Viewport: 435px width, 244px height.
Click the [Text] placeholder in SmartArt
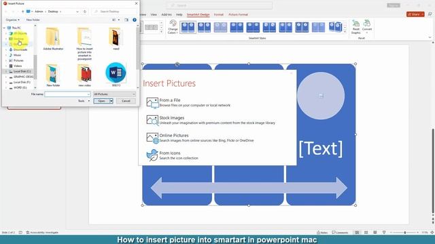321,148
